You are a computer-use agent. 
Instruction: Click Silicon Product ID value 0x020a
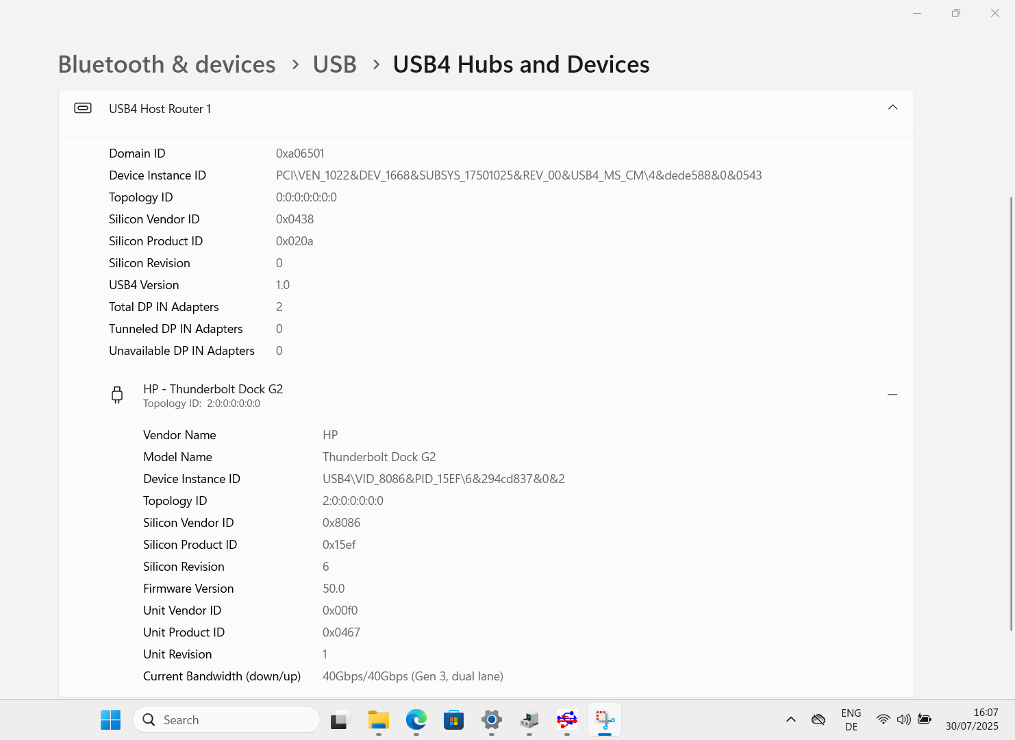pos(295,241)
